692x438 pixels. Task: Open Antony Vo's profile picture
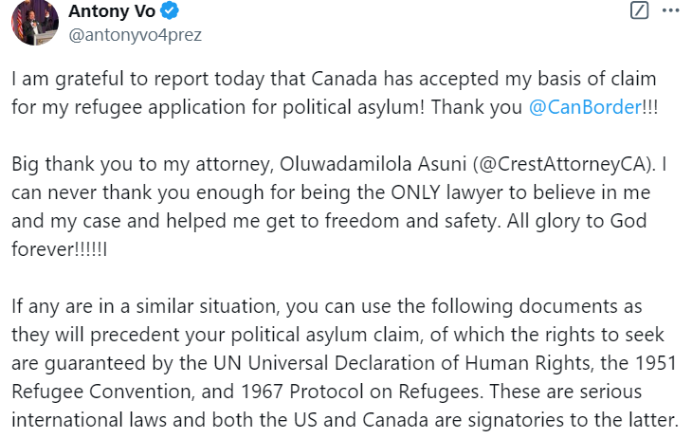click(x=35, y=22)
